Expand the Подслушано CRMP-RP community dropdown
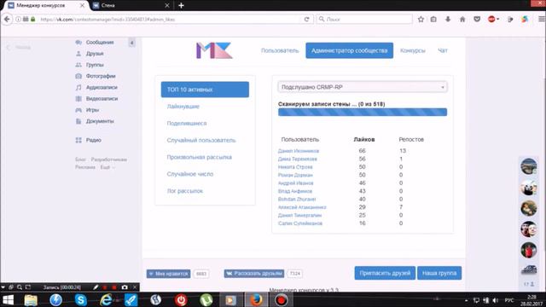The height and width of the screenshot is (307, 546). [363, 87]
